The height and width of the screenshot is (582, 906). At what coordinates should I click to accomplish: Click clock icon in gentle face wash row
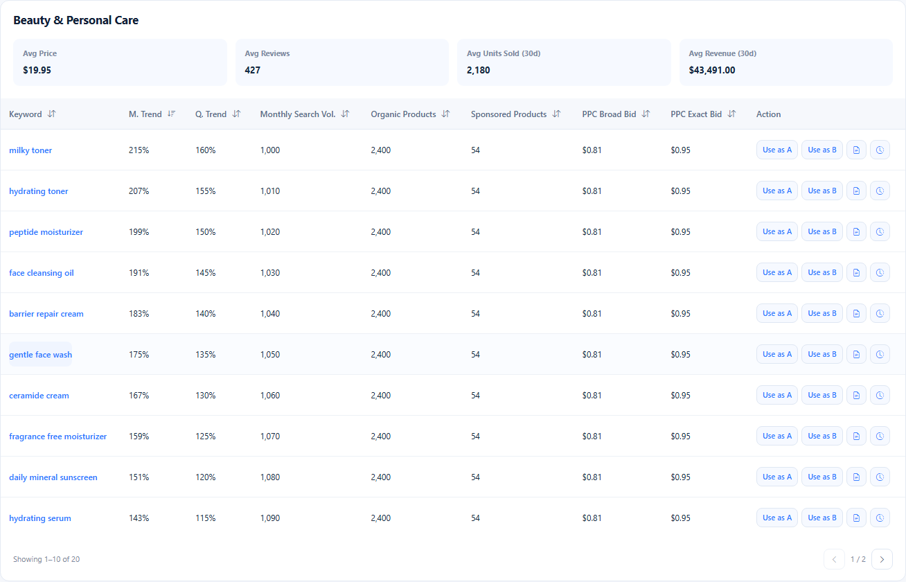(880, 354)
